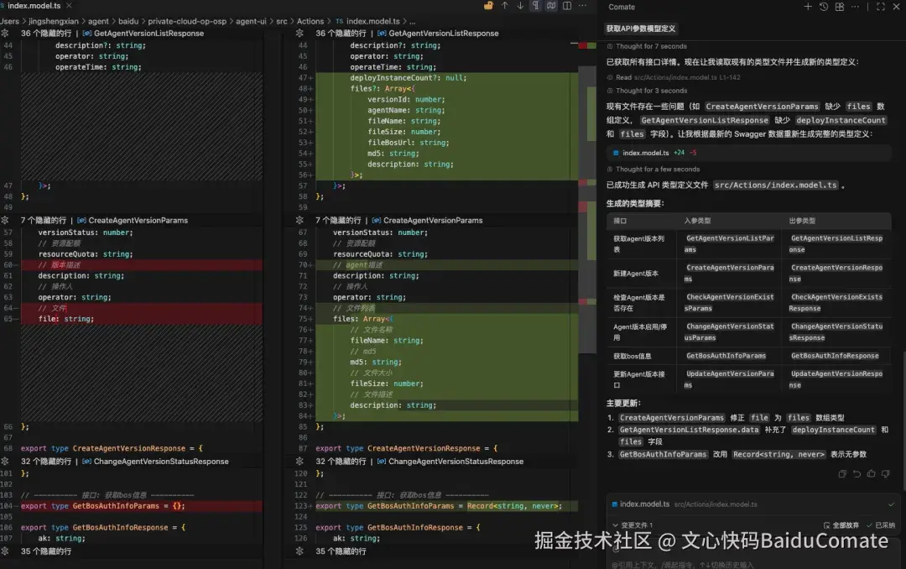Open editor more actions ellipsis
The width and height of the screenshot is (906, 569).
tap(582, 6)
